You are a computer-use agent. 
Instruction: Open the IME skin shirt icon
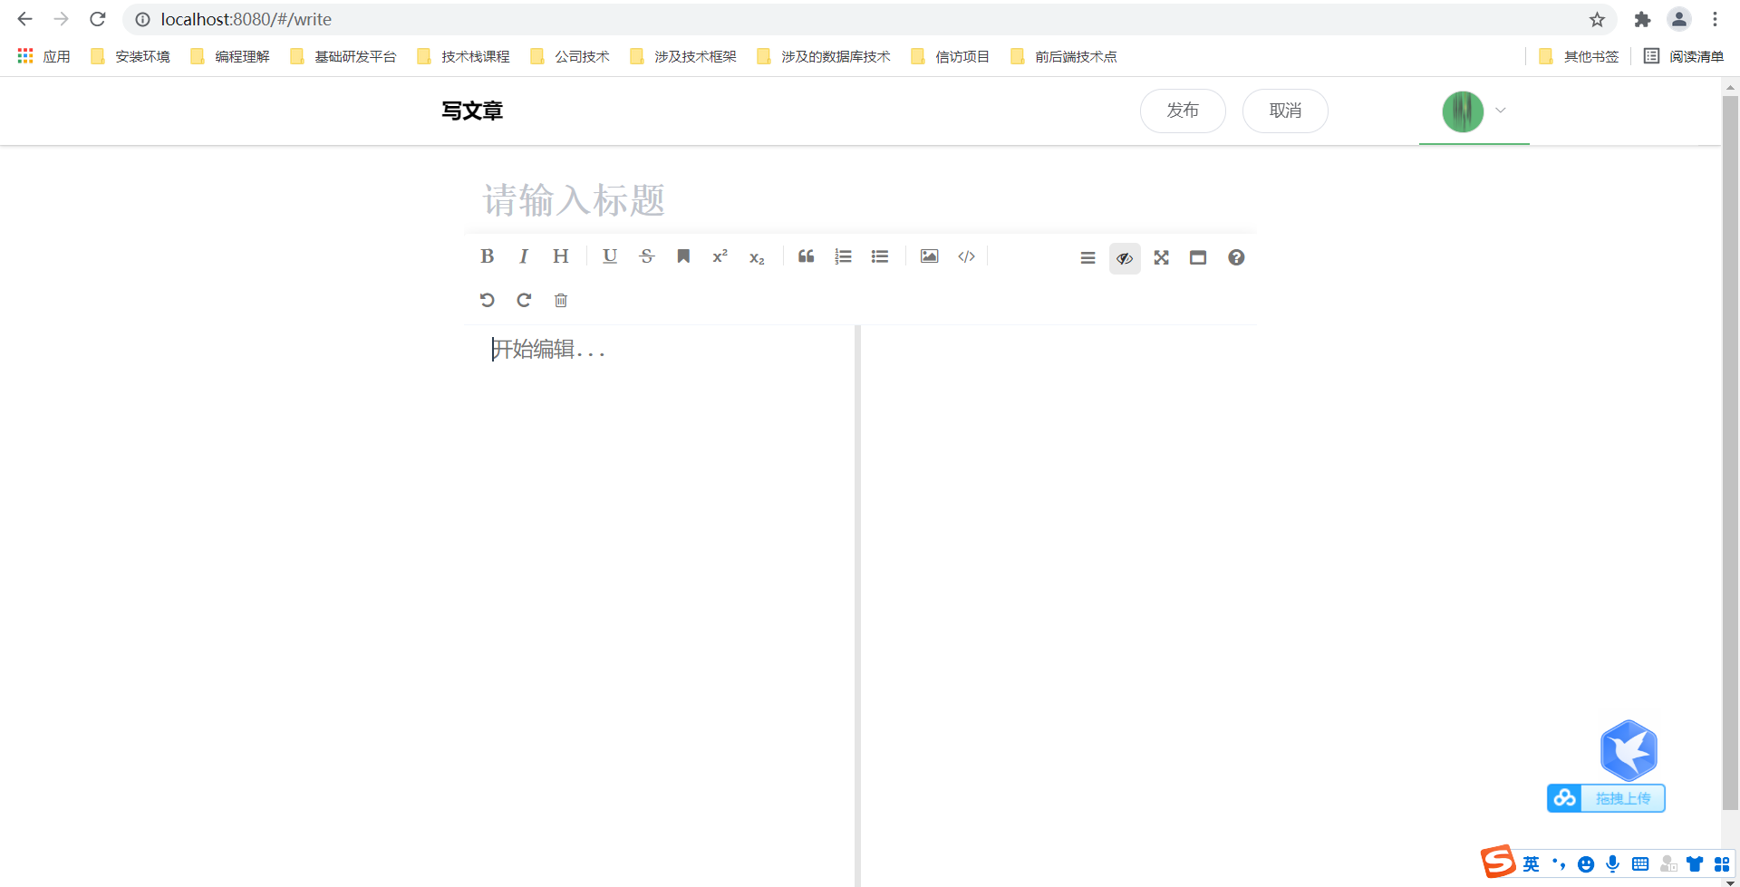[x=1695, y=864]
